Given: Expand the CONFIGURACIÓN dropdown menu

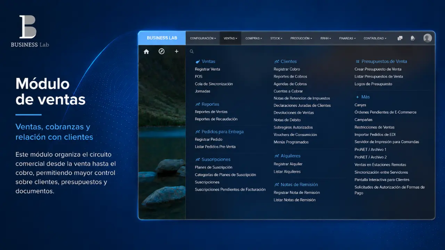Looking at the screenshot, I should pos(203,38).
